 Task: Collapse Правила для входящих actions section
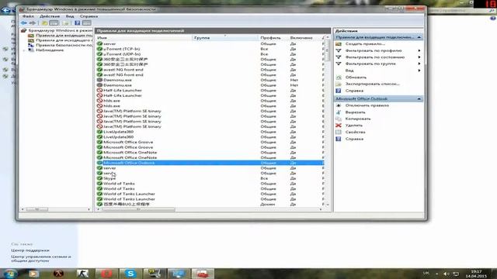pos(419,37)
